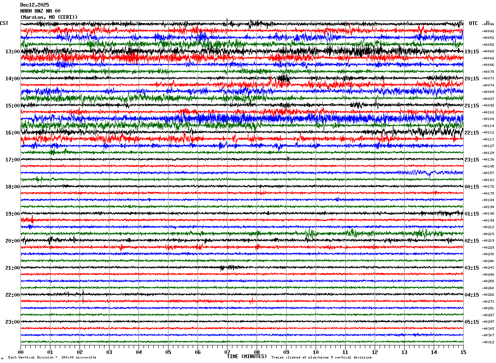
Task: Click the 23:15 UTC time label
Action: (472, 160)
